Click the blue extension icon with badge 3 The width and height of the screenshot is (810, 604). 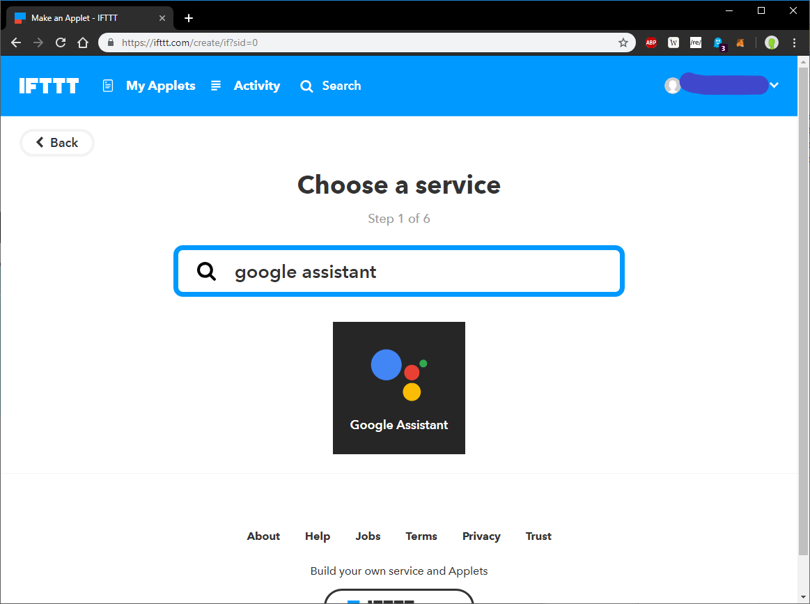pyautogui.click(x=719, y=43)
